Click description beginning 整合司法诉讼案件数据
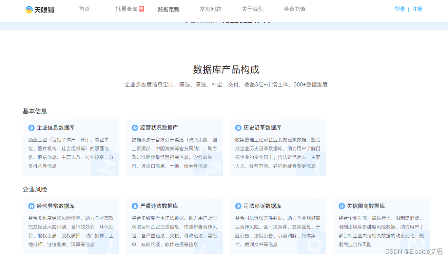The width and height of the screenshot is (448, 258). pyautogui.click(x=278, y=231)
